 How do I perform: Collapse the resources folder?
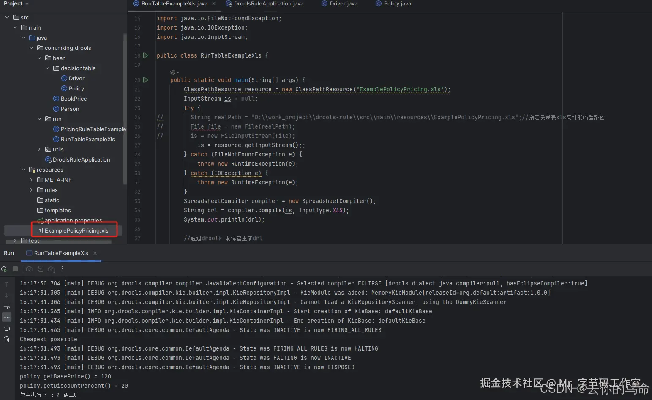click(x=23, y=170)
